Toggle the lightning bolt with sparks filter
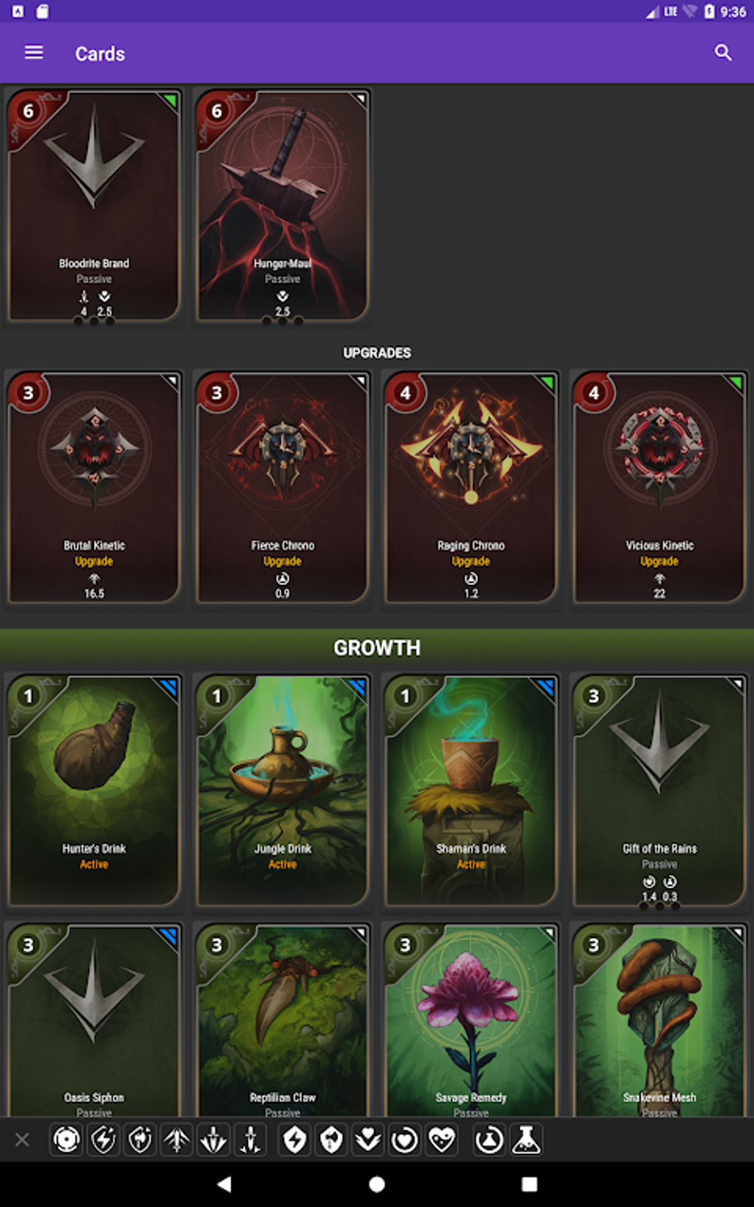Viewport: 754px width, 1207px height. click(103, 1140)
